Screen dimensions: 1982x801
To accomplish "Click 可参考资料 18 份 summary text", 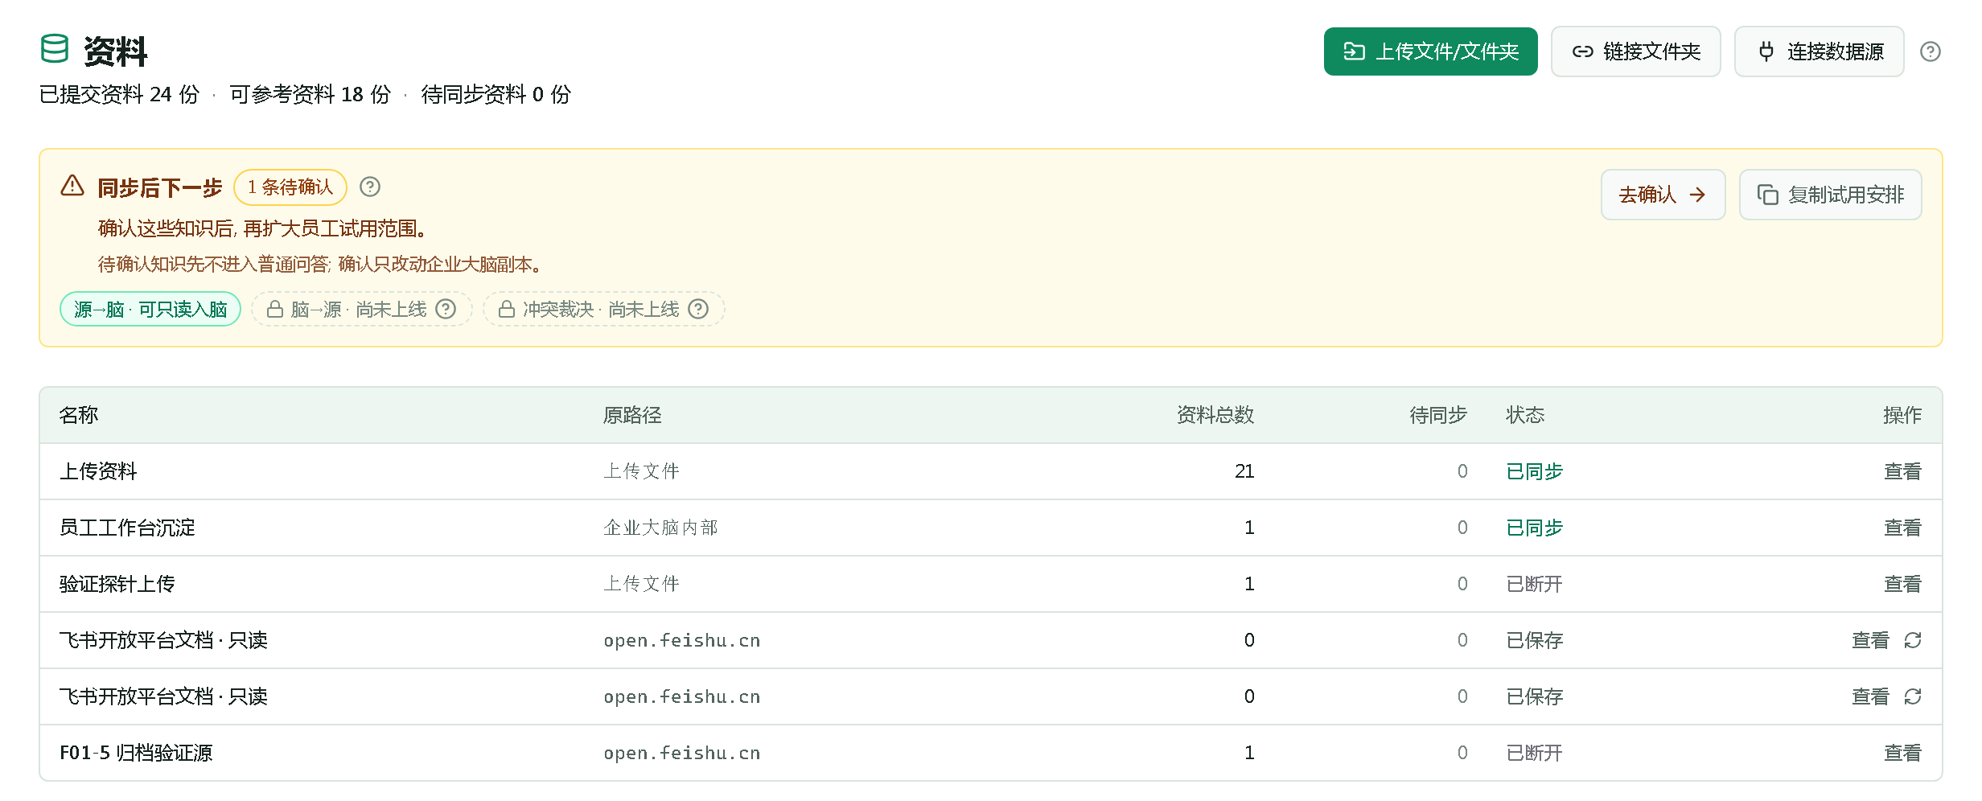I will pyautogui.click(x=310, y=95).
